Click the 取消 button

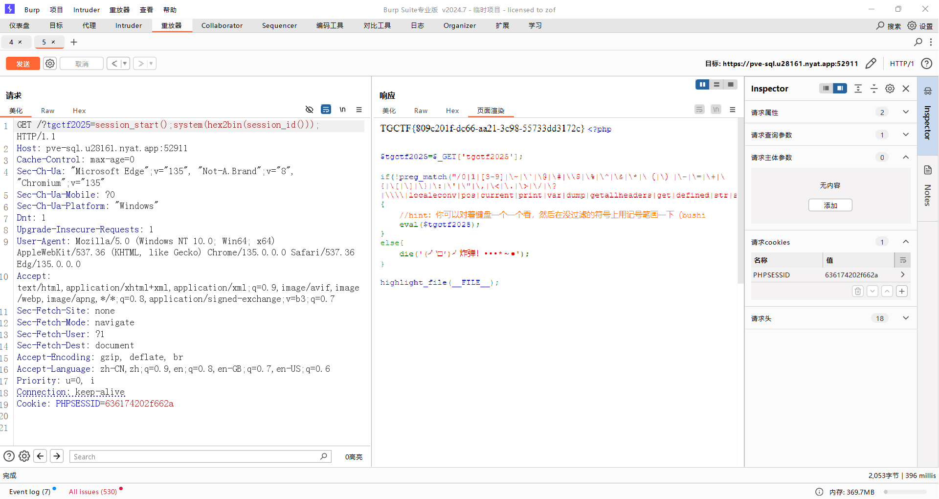(x=82, y=64)
